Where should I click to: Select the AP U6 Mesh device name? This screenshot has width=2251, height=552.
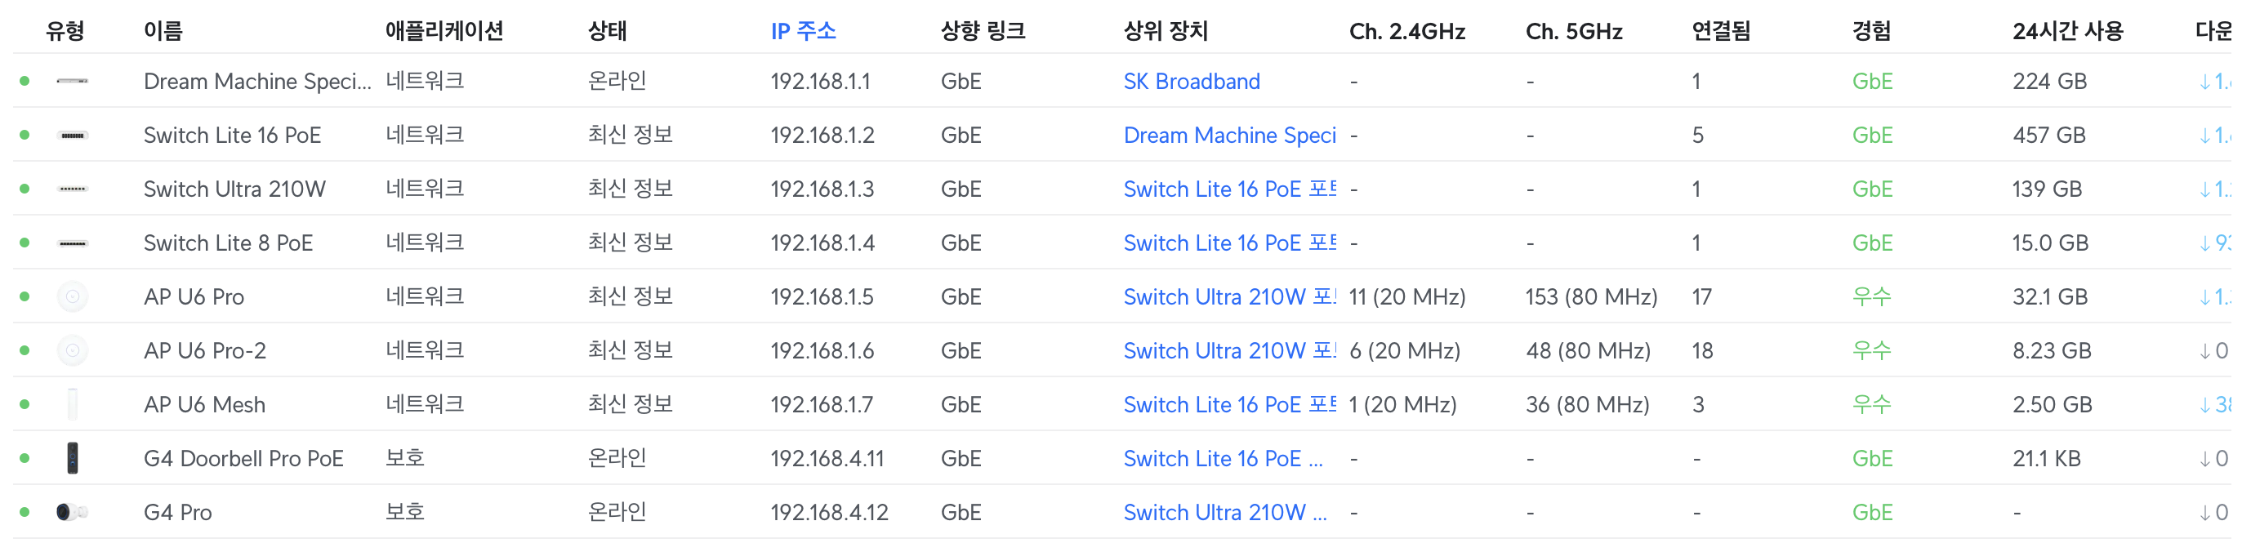pyautogui.click(x=204, y=405)
